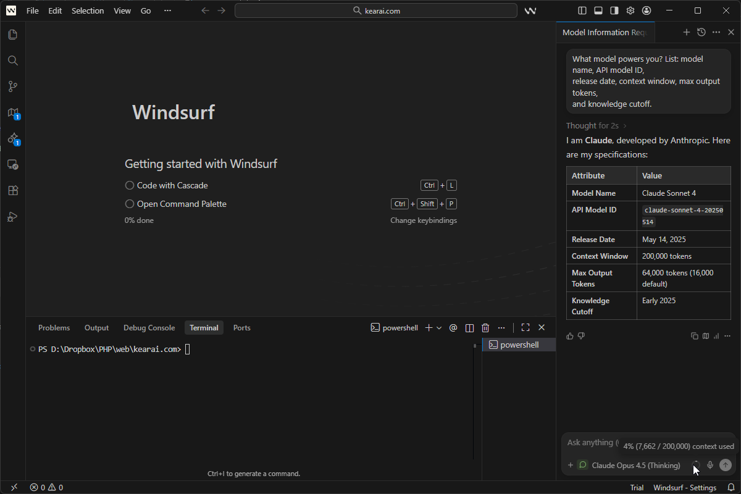The height and width of the screenshot is (494, 741).
Task: Toggle the bottom panel layout icon
Action: tap(598, 10)
